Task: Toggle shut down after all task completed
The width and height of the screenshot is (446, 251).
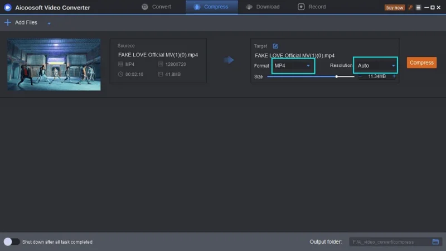Action: click(11, 242)
